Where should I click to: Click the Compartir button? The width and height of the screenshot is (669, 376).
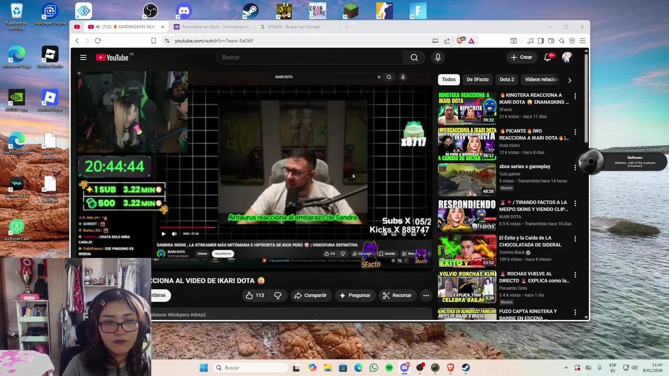(310, 296)
